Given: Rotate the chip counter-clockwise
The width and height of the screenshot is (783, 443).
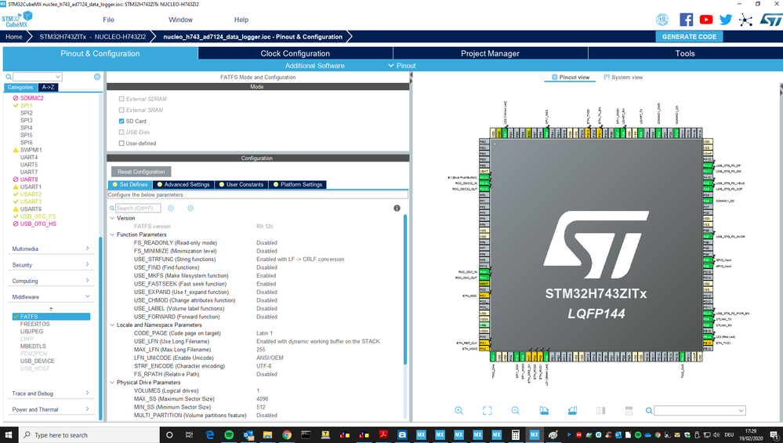Looking at the screenshot, I should [x=572, y=411].
